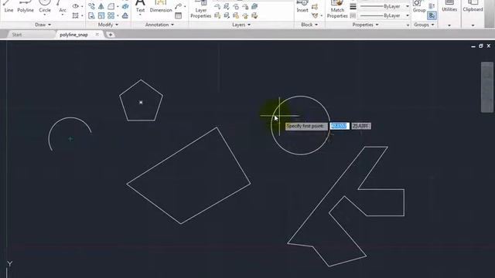Click the Copy icon in Modify panel
Image resolution: width=495 pixels, height=278 pixels.
[91, 6]
